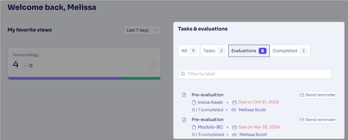
Task: Send a reminder for the Modulo-BC evaluation
Action: click(318, 120)
